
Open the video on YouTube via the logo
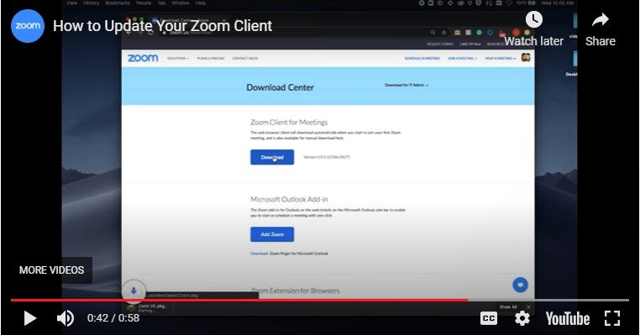click(x=568, y=319)
